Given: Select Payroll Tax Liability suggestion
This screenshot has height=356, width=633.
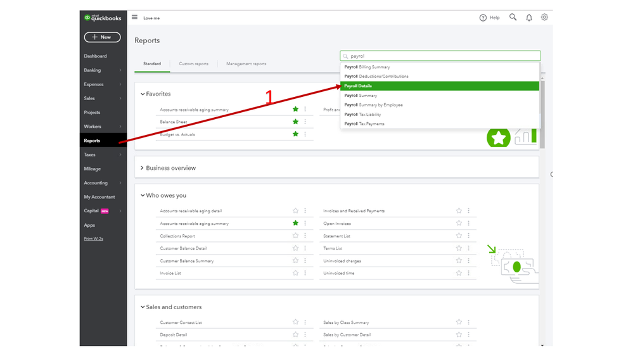Looking at the screenshot, I should (440, 115).
